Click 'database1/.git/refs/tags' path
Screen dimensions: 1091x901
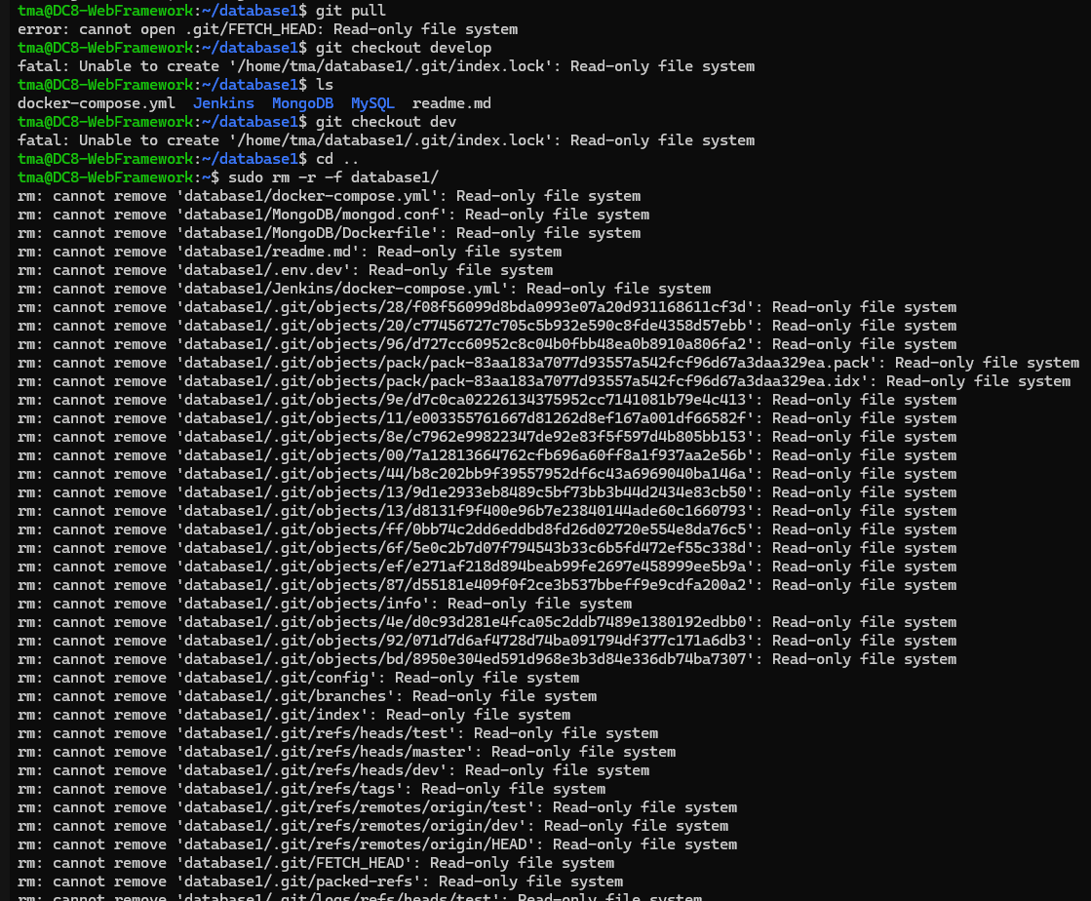tap(290, 788)
